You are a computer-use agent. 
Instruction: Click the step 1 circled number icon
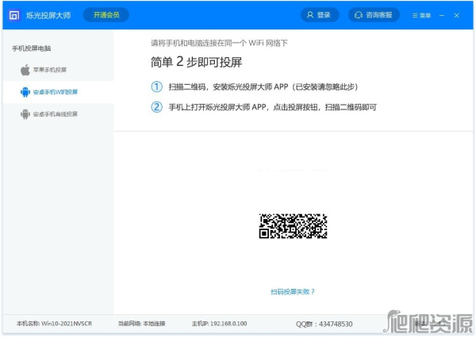[x=156, y=86]
